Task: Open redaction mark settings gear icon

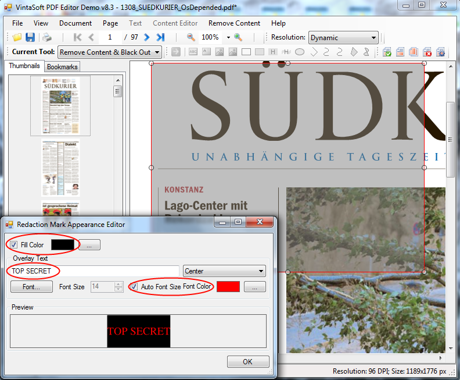Action: tap(440, 52)
